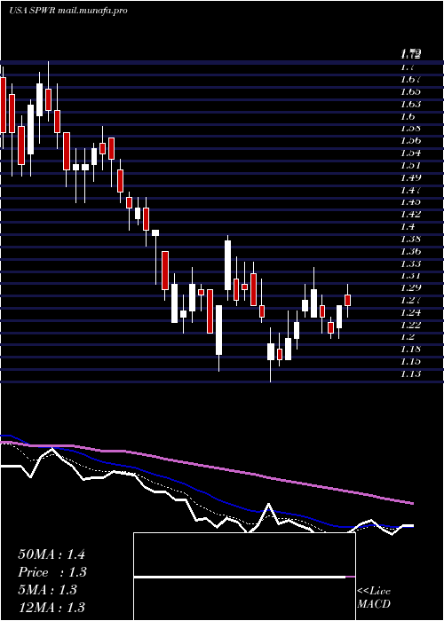Select the 1.63 price axis label
Image resolution: width=444 pixels, height=621 pixels.
410,104
